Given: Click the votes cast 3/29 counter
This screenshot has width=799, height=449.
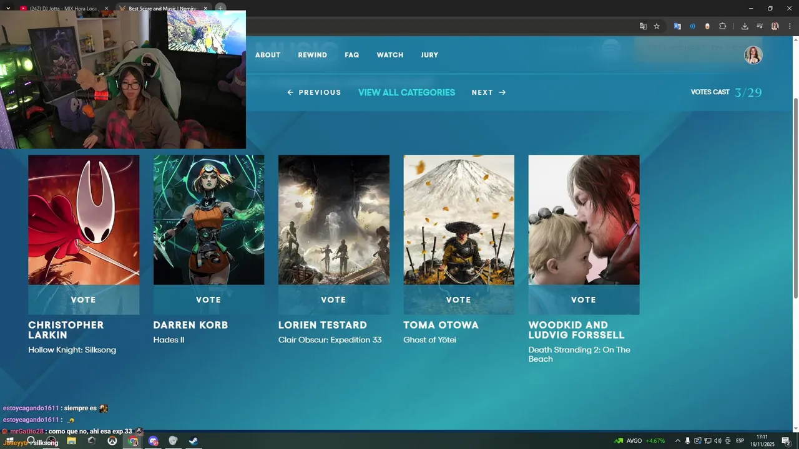Looking at the screenshot, I should pos(726,92).
